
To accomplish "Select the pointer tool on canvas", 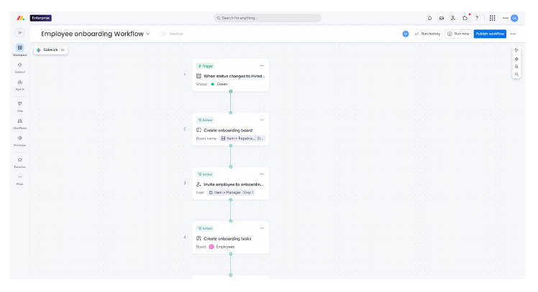I will pyautogui.click(x=516, y=50).
